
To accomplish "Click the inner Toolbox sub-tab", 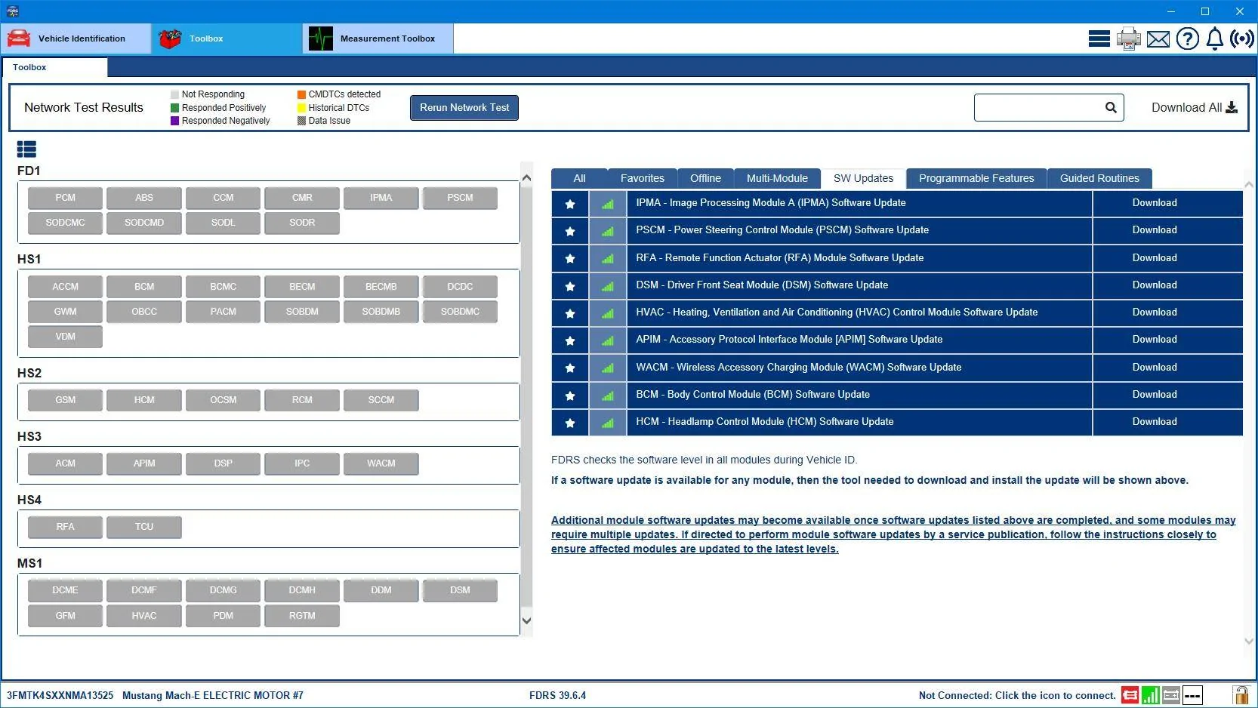I will pyautogui.click(x=54, y=67).
